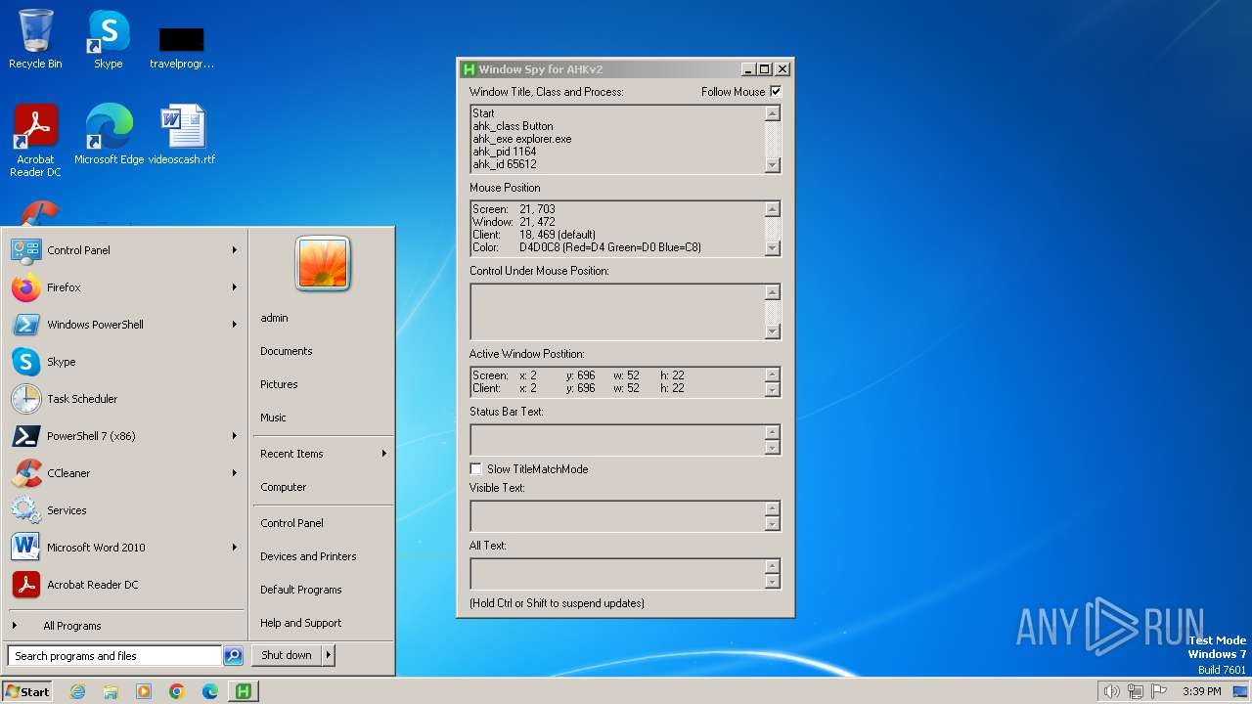This screenshot has height=704, width=1252.
Task: Open Devices and Printers
Action: [x=308, y=556]
